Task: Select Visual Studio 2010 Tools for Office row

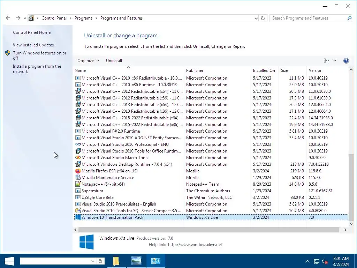Action: coord(211,151)
